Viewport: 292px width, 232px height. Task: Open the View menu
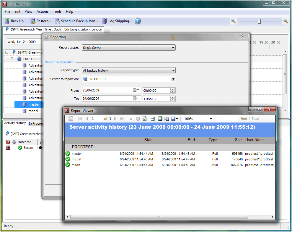[x=28, y=12]
